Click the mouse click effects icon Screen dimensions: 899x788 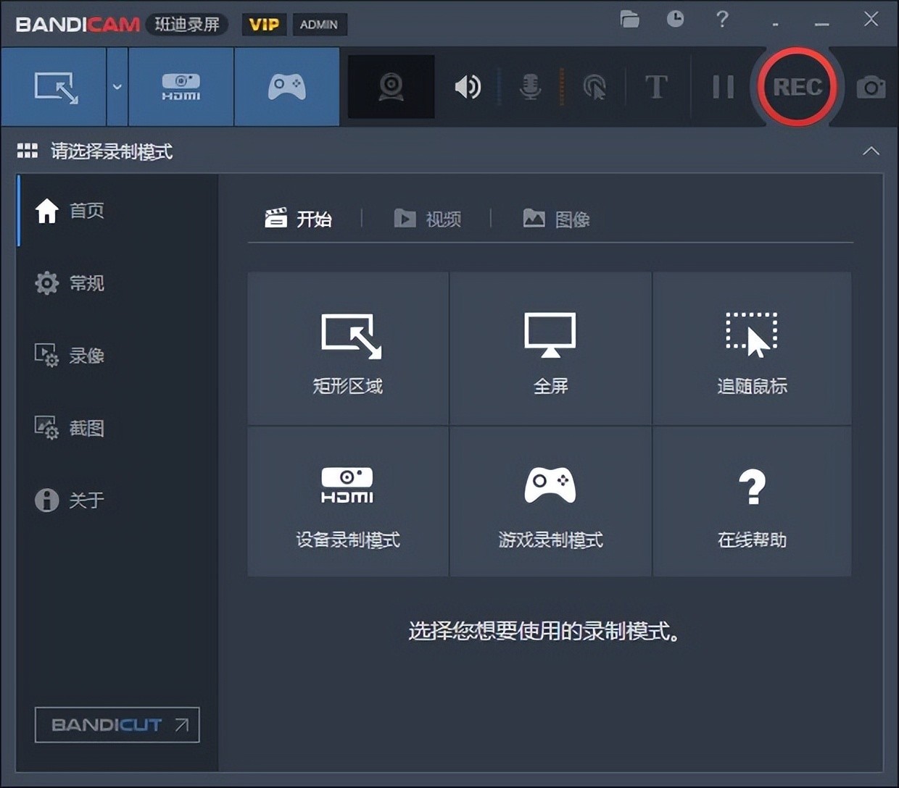coord(594,87)
